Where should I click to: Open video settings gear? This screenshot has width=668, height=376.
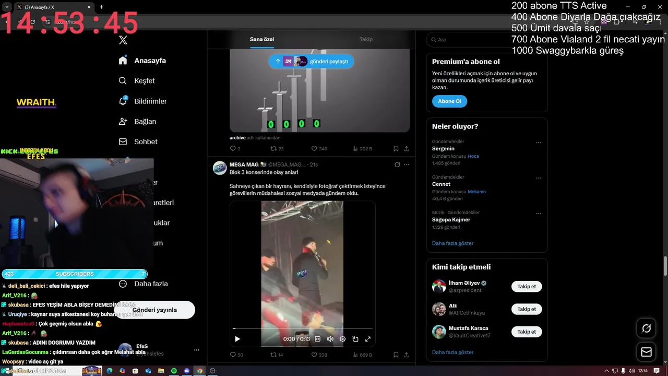pyautogui.click(x=342, y=339)
